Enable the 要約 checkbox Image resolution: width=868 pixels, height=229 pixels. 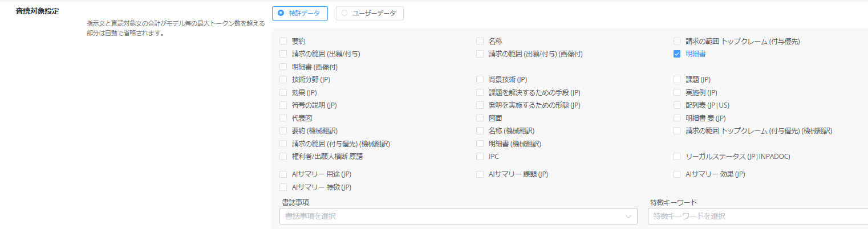pyautogui.click(x=283, y=41)
